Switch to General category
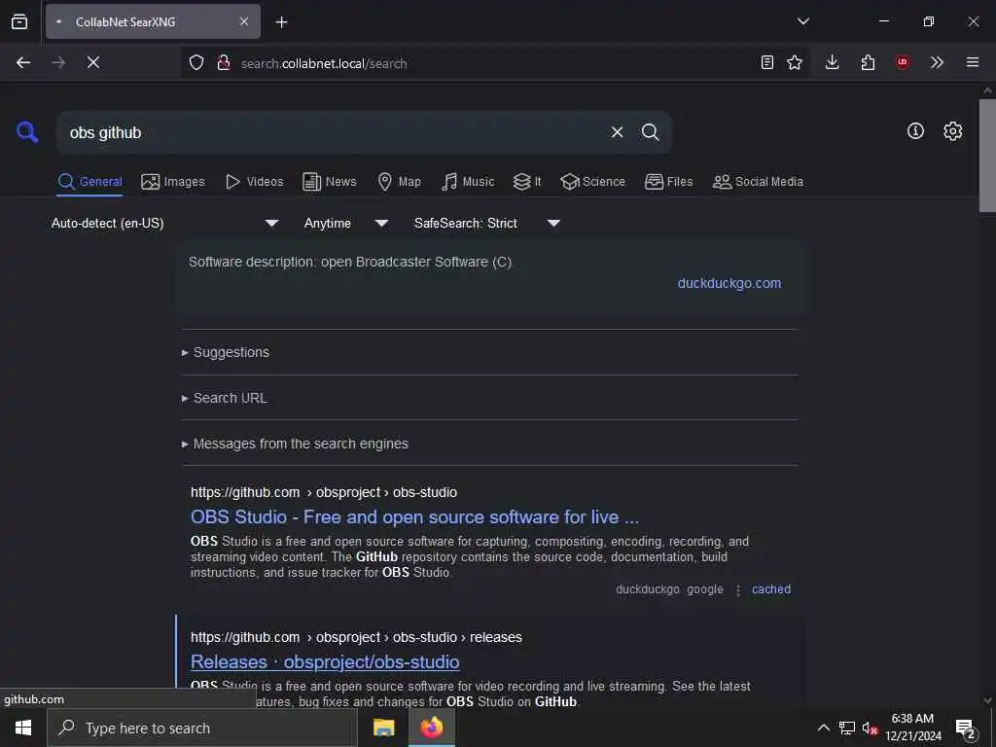The width and height of the screenshot is (996, 747). click(x=89, y=182)
